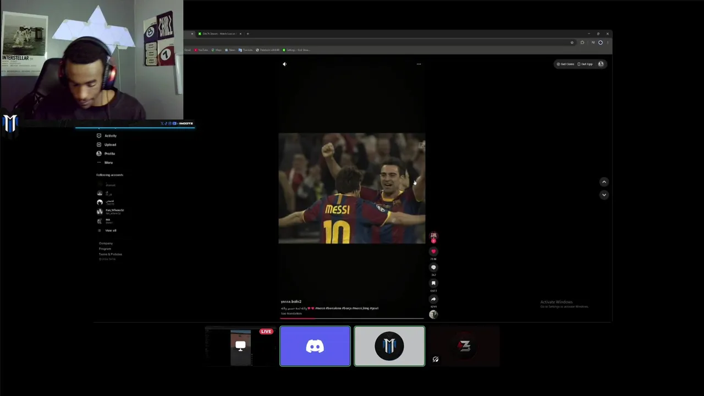This screenshot has width=704, height=396.
Task: Open a new Chrome tab with plus
Action: tap(248, 34)
